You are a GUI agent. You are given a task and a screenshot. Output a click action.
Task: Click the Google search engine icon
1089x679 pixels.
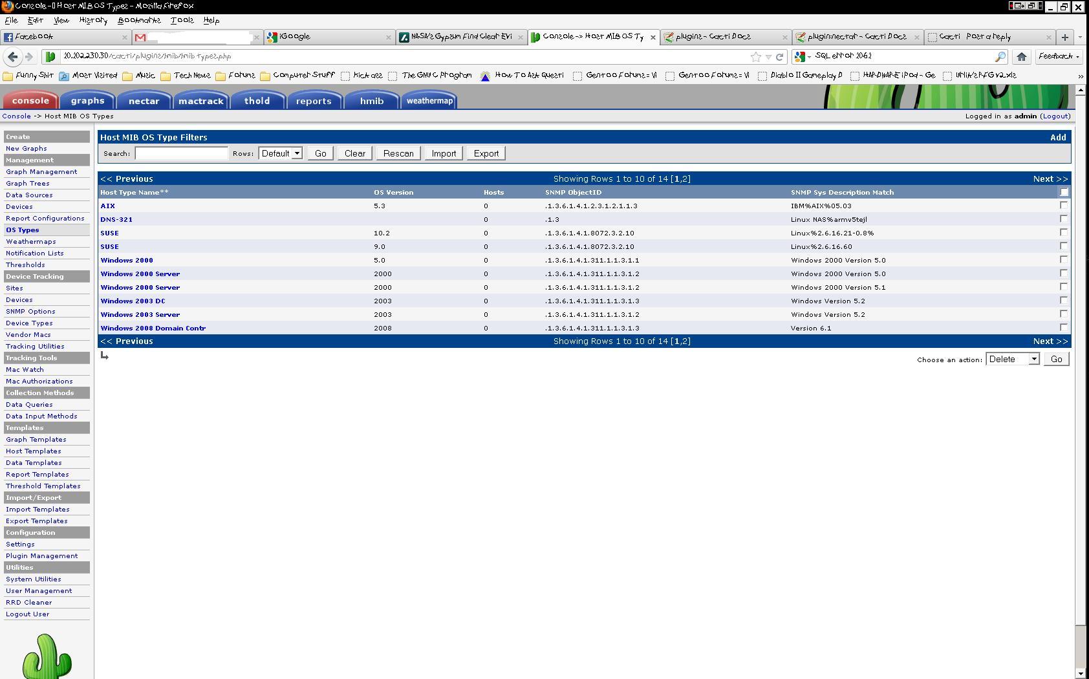click(x=800, y=57)
